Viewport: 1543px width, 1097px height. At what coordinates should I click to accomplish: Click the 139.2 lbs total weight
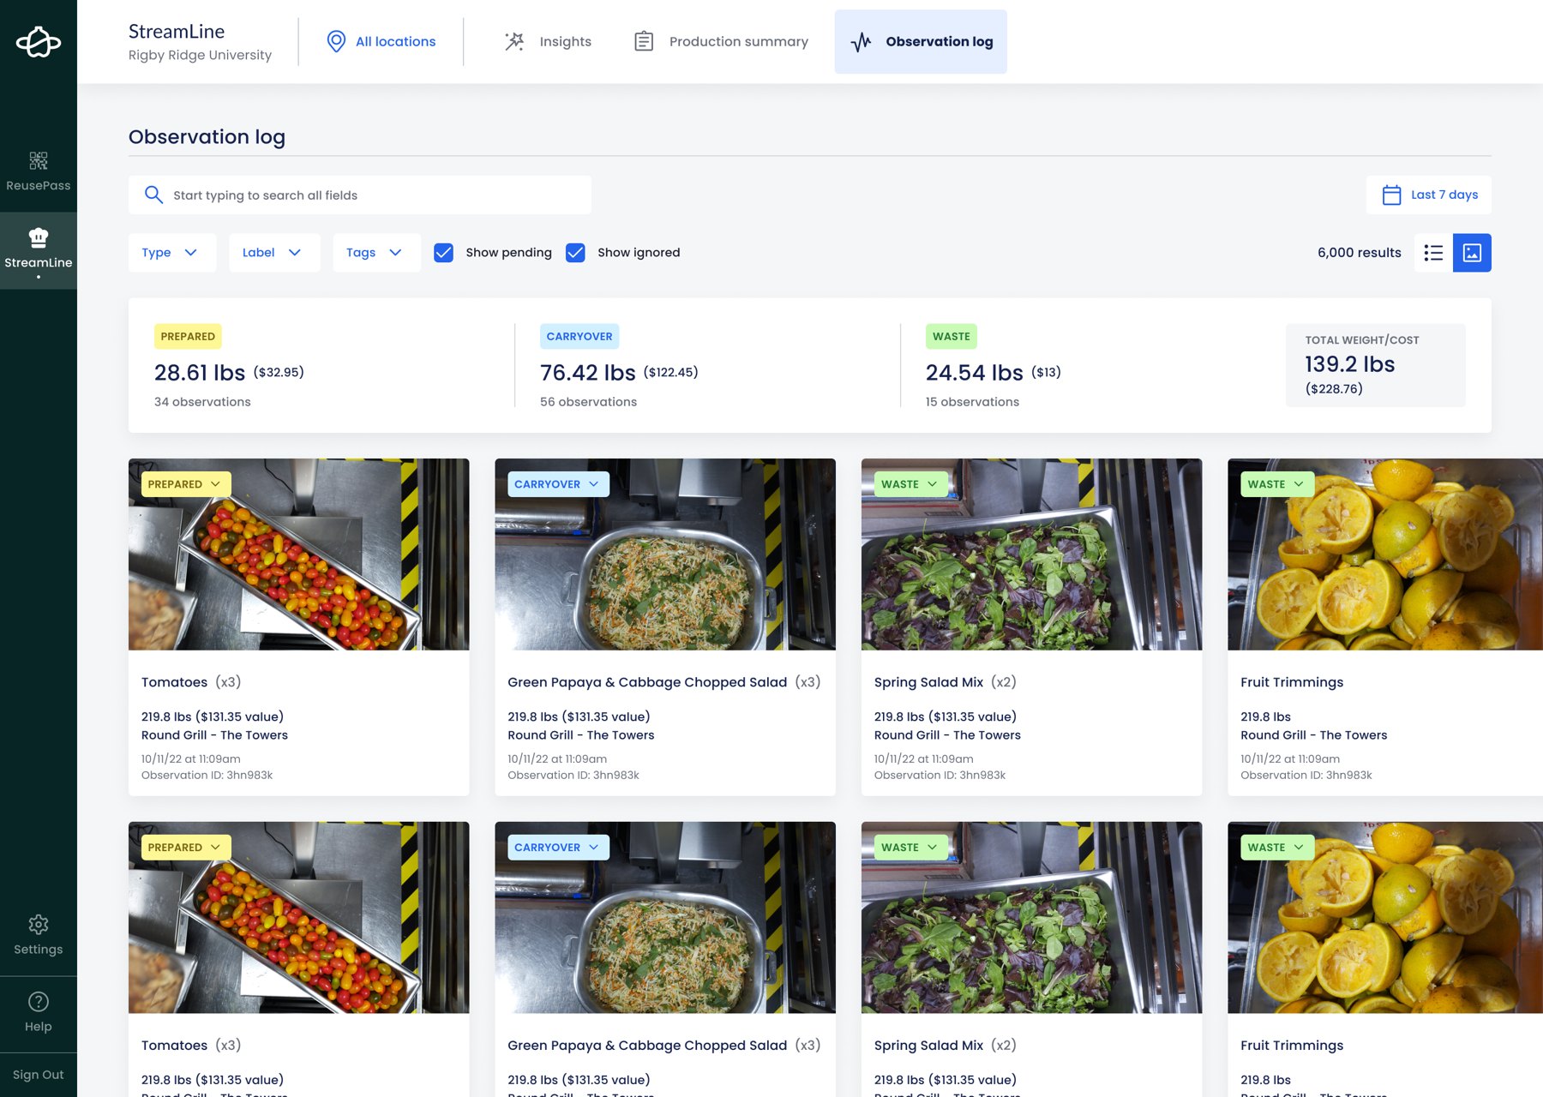click(x=1350, y=364)
